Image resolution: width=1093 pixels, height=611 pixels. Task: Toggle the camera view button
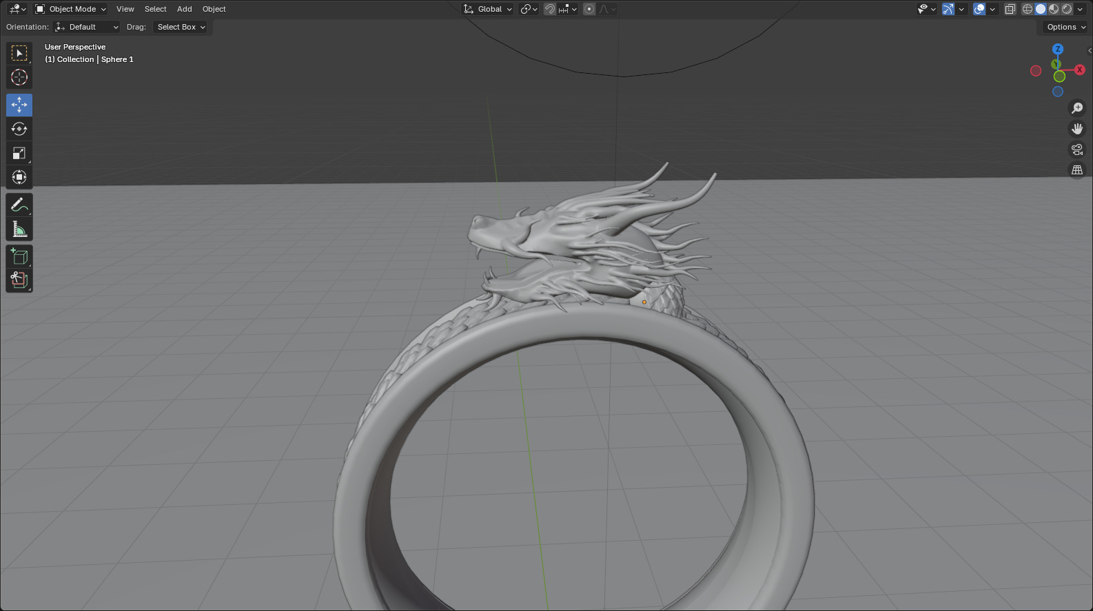pos(1076,149)
